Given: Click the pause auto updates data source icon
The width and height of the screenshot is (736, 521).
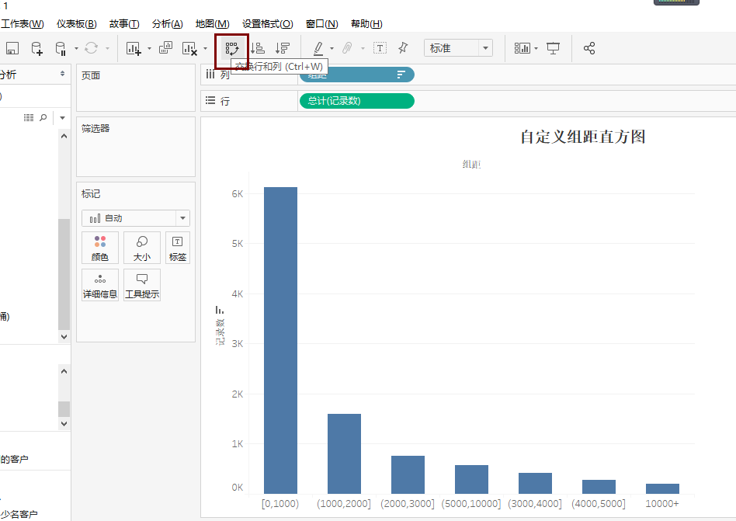Looking at the screenshot, I should 61,48.
